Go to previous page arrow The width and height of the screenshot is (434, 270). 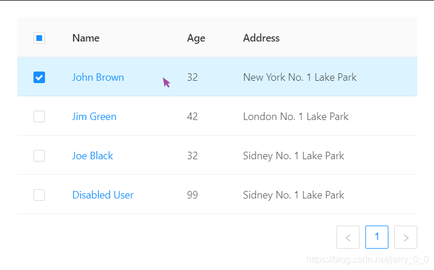[x=348, y=237]
